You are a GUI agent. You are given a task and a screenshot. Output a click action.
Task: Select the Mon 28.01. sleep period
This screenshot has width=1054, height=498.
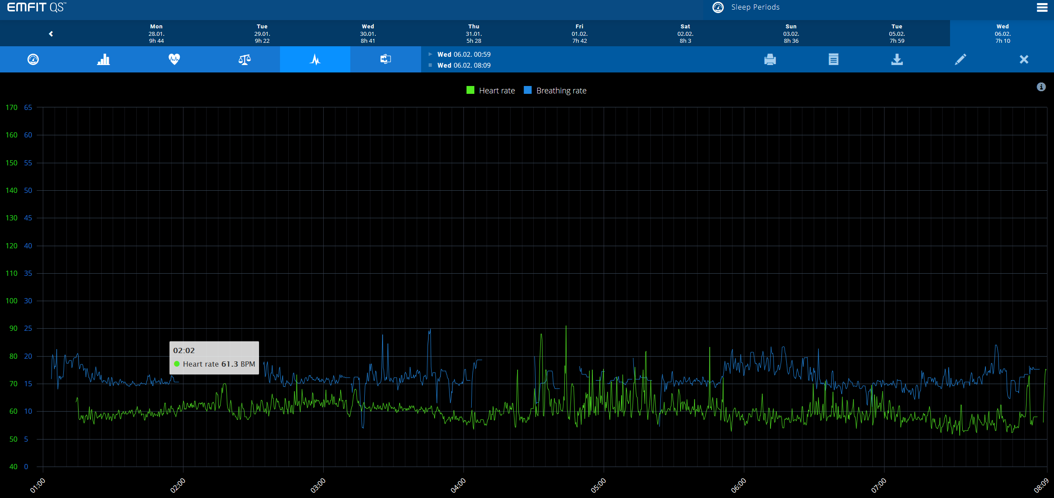[156, 34]
